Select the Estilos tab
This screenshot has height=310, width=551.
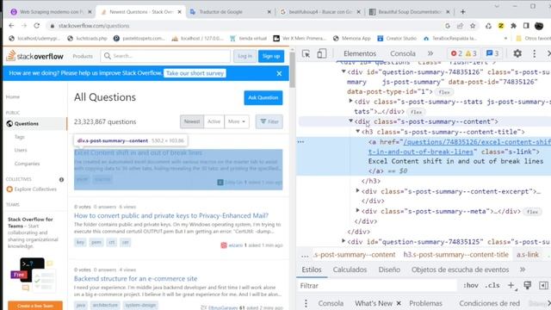[312, 270]
